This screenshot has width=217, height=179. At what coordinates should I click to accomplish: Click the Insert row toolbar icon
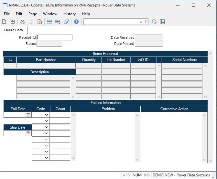[49, 22]
